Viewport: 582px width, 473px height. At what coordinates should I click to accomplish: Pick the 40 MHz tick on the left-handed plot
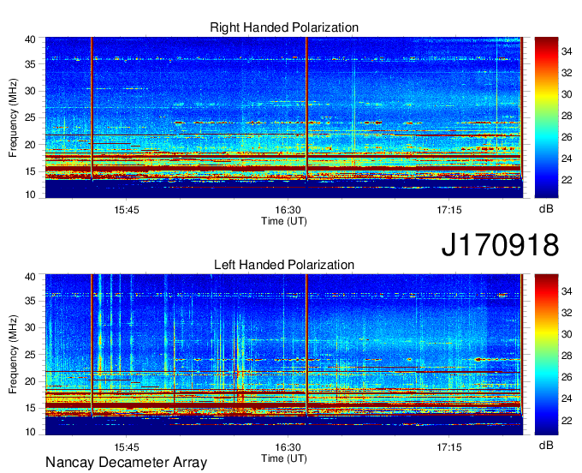click(30, 277)
